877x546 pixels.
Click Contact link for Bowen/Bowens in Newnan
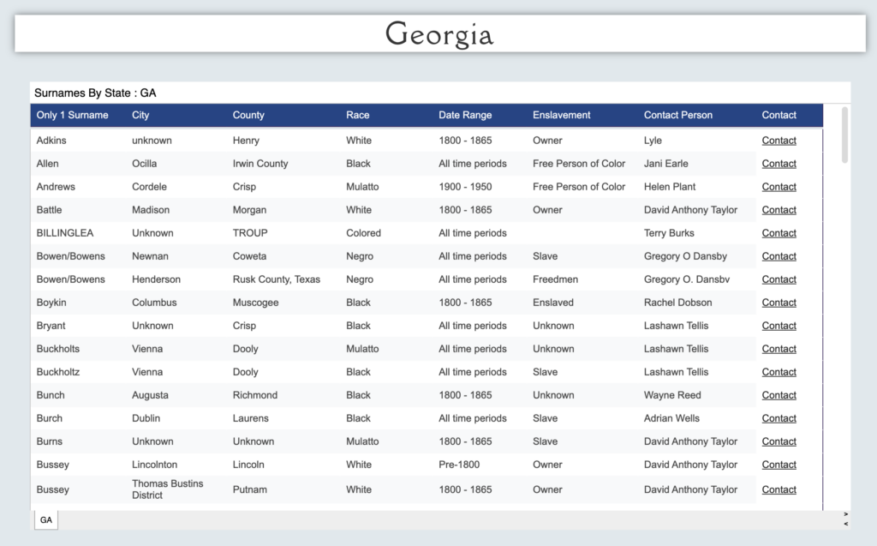779,256
